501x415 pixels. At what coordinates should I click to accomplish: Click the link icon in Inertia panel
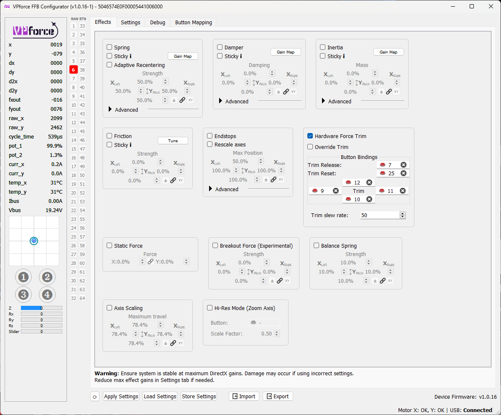coord(389,92)
